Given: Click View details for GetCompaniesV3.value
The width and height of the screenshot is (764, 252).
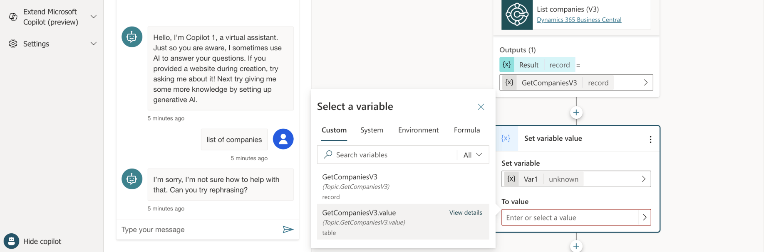Looking at the screenshot, I should click(x=465, y=213).
